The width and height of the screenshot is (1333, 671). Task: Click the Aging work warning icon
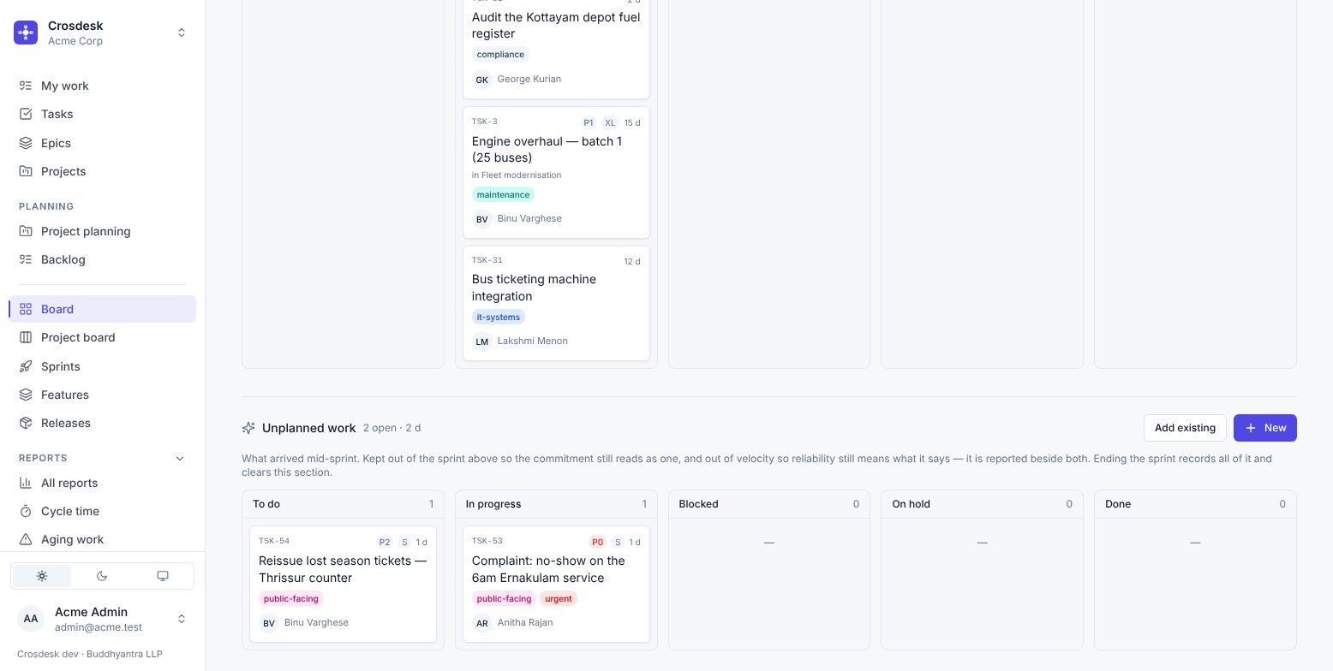(26, 539)
